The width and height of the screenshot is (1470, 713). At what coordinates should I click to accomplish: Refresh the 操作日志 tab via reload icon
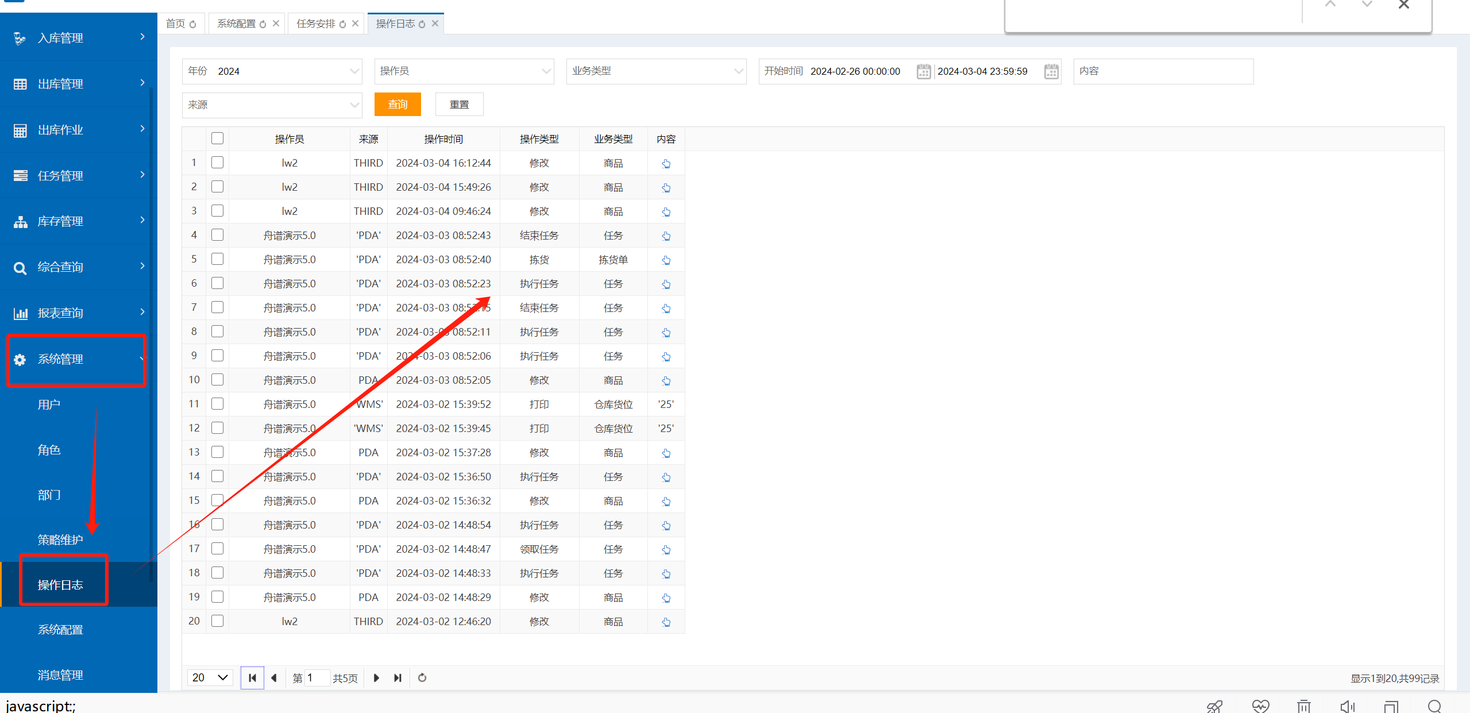pos(422,24)
